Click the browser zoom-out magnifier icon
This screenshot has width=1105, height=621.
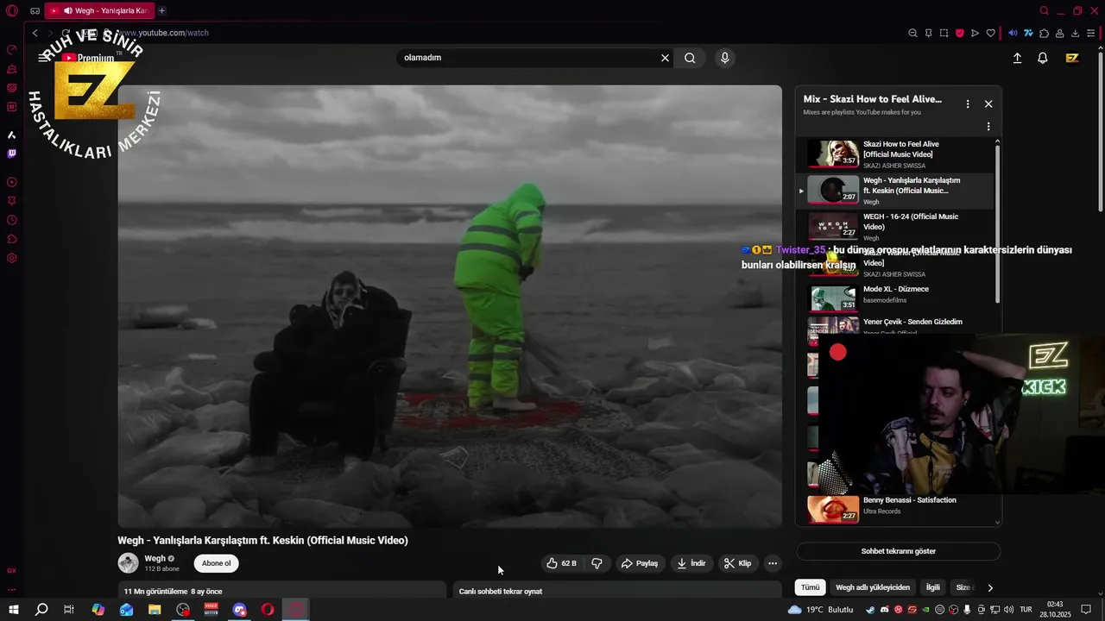click(912, 33)
